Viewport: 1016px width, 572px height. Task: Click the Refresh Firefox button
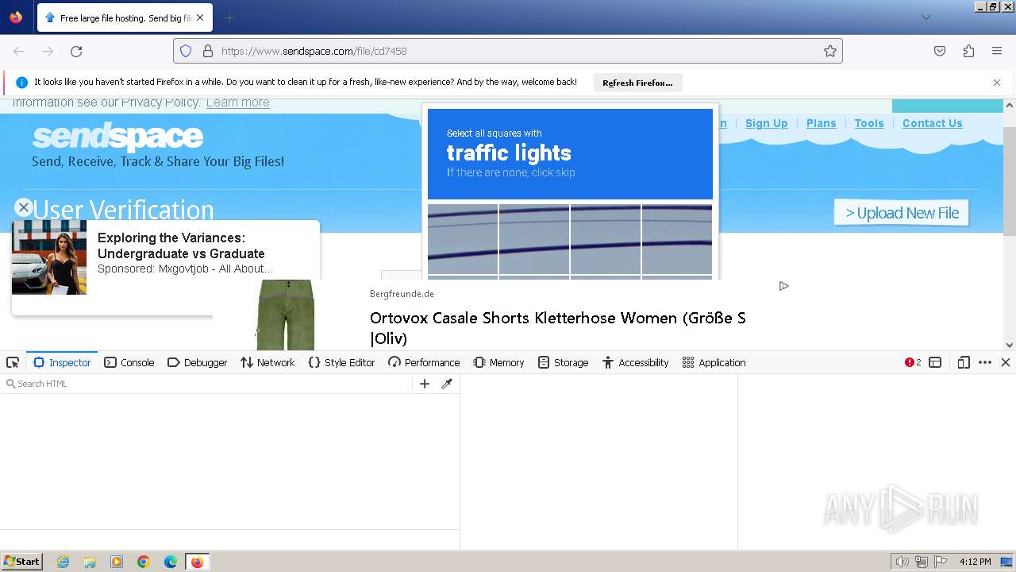tap(637, 83)
